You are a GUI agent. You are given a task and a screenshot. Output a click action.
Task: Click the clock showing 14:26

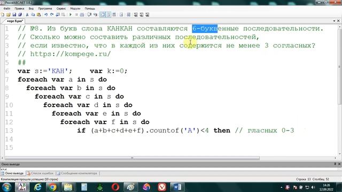coord(327,185)
